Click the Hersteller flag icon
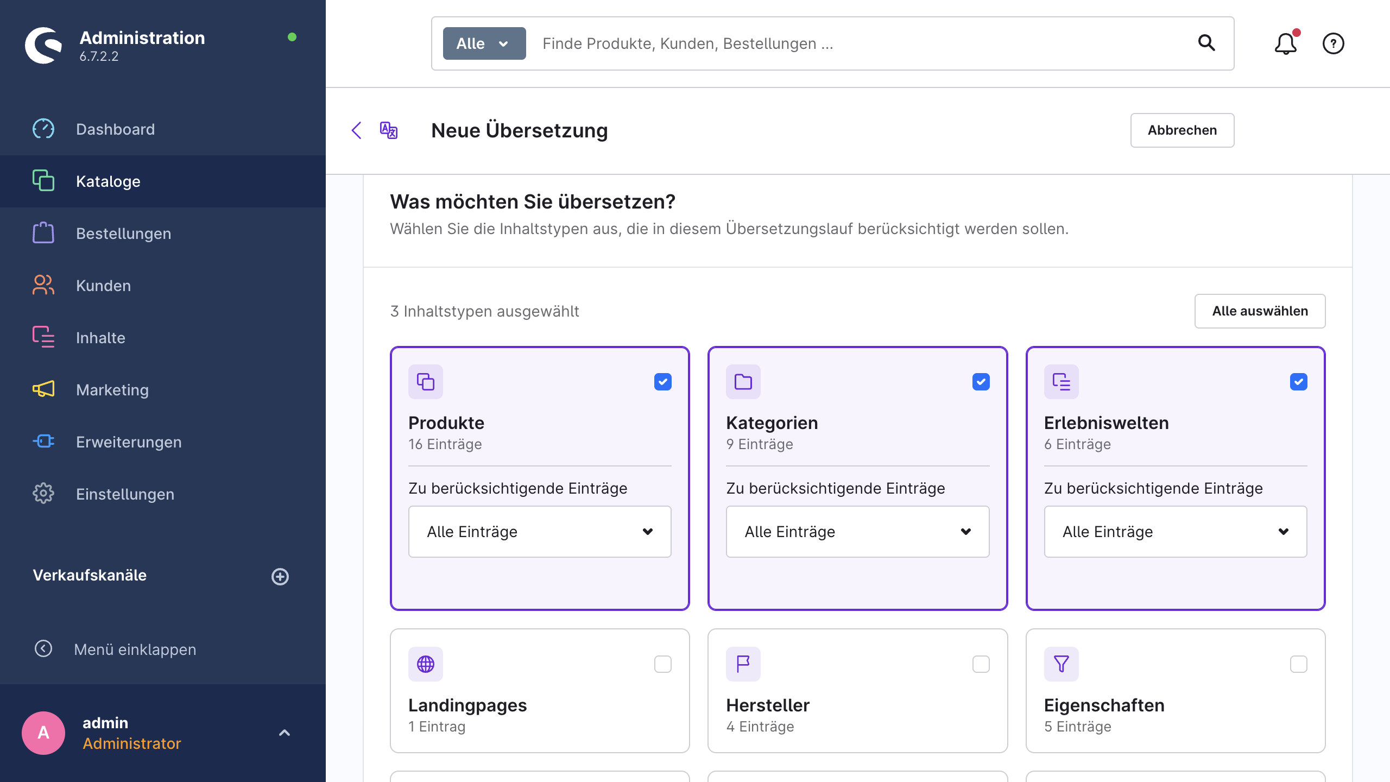This screenshot has width=1390, height=782. [743, 664]
